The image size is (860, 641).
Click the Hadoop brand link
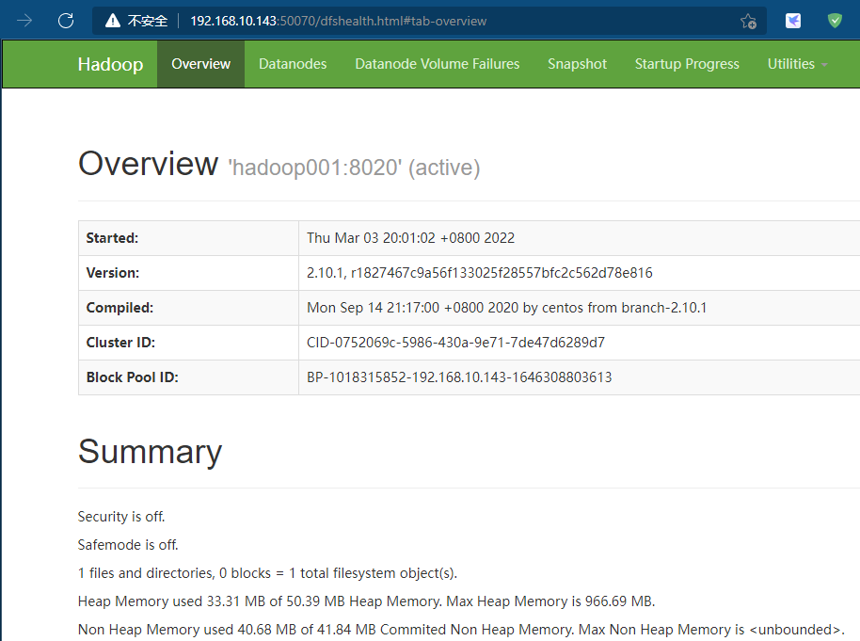[x=110, y=64]
